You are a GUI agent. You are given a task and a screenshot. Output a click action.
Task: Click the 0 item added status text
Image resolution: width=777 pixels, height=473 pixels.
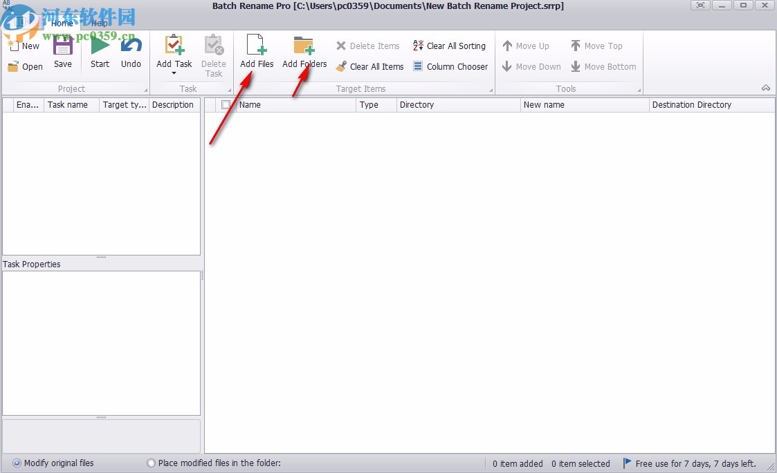[518, 463]
